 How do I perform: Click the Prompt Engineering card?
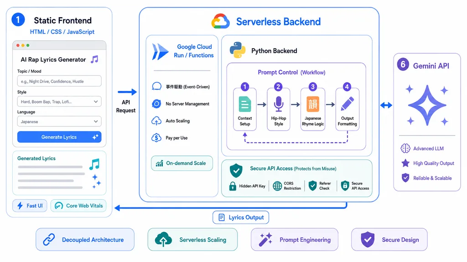pyautogui.click(x=295, y=239)
